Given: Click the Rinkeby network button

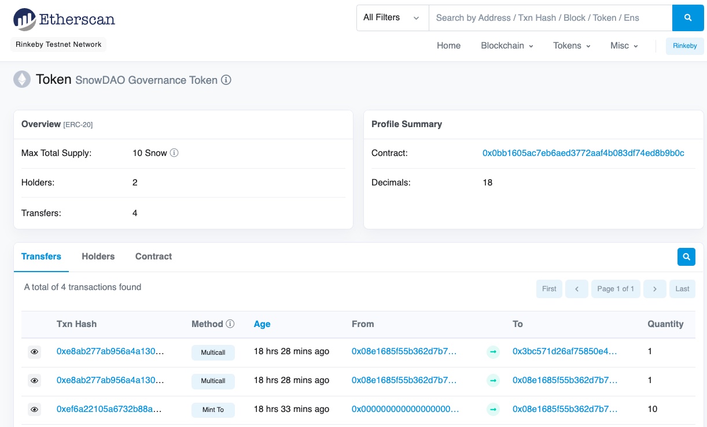Looking at the screenshot, I should pos(685,46).
